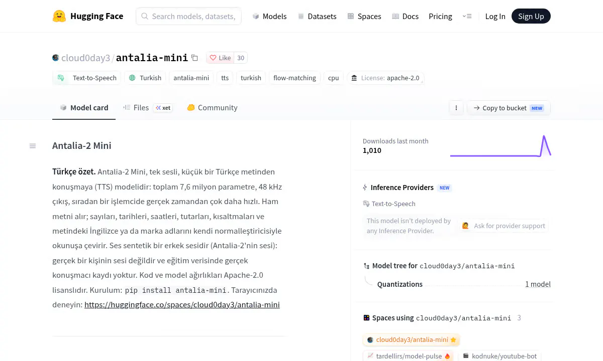Click the Inference Providers heading
Image resolution: width=603 pixels, height=361 pixels.
tap(402, 188)
